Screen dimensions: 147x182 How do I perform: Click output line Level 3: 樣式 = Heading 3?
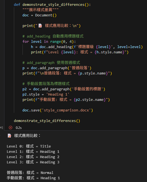tap(33, 162)
